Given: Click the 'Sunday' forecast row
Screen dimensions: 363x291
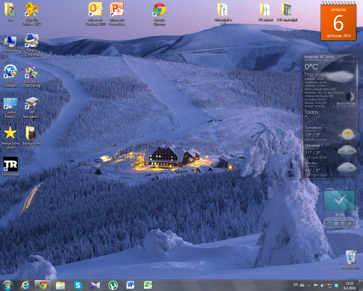Looking at the screenshot, I should point(330,169).
